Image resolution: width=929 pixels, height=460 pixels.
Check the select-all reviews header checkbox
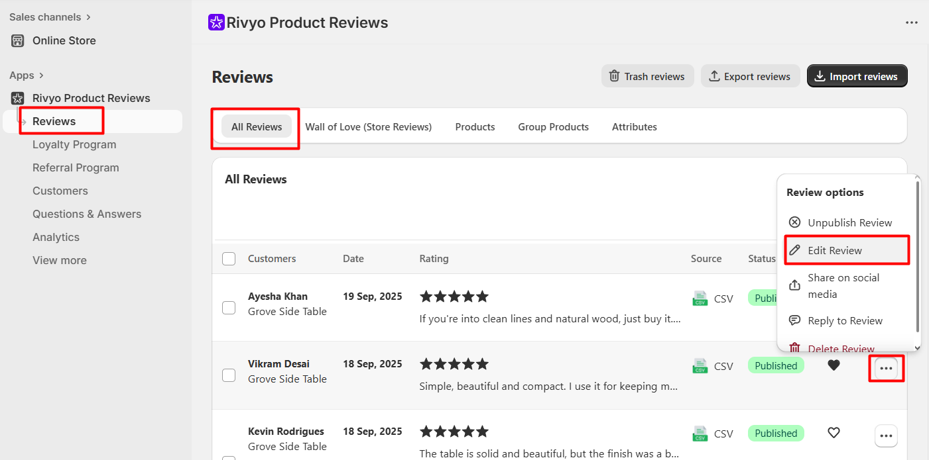coord(229,259)
